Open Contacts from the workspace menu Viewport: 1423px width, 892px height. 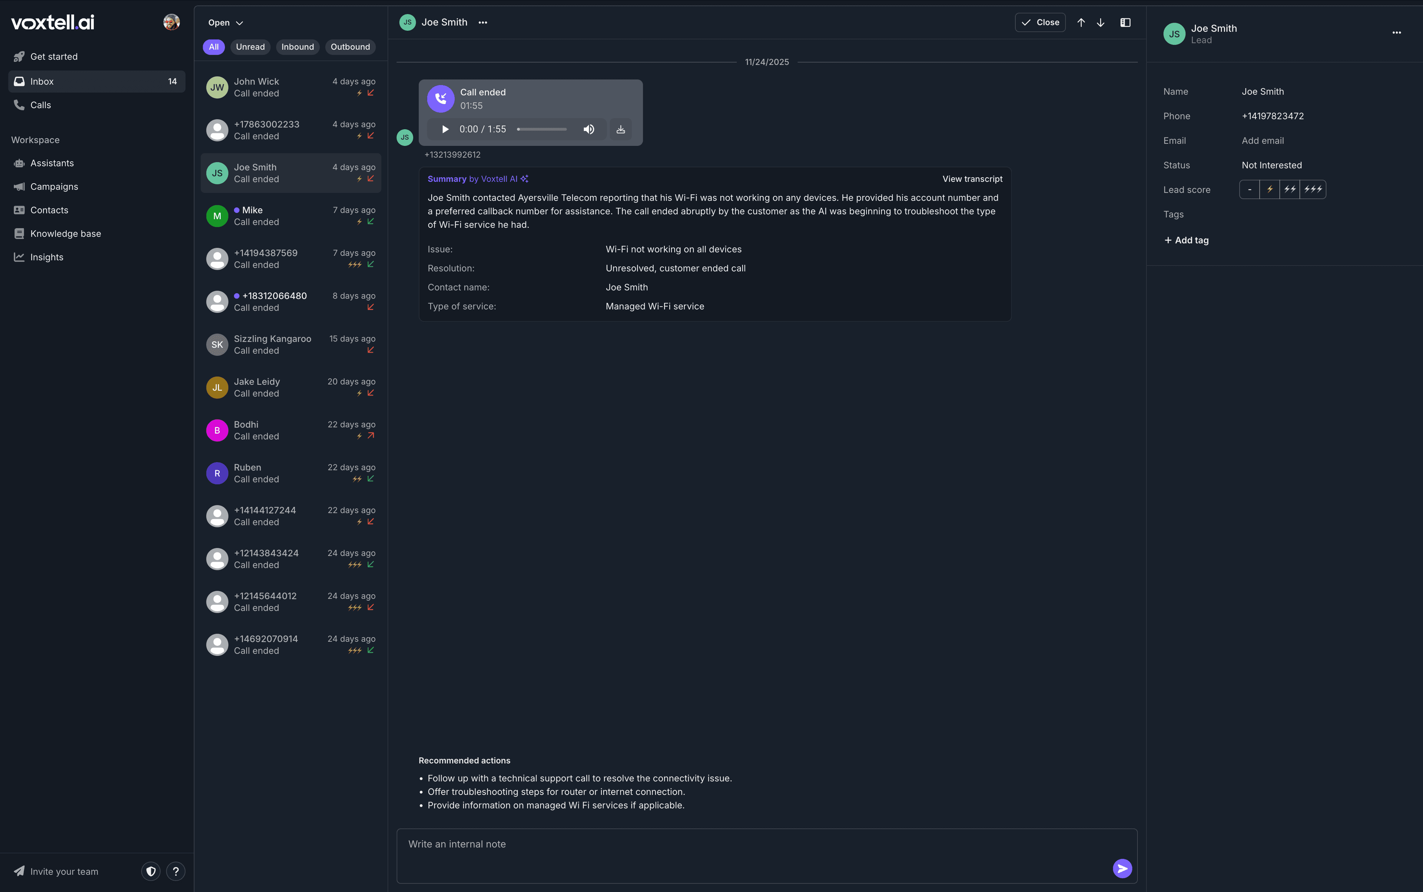(49, 210)
